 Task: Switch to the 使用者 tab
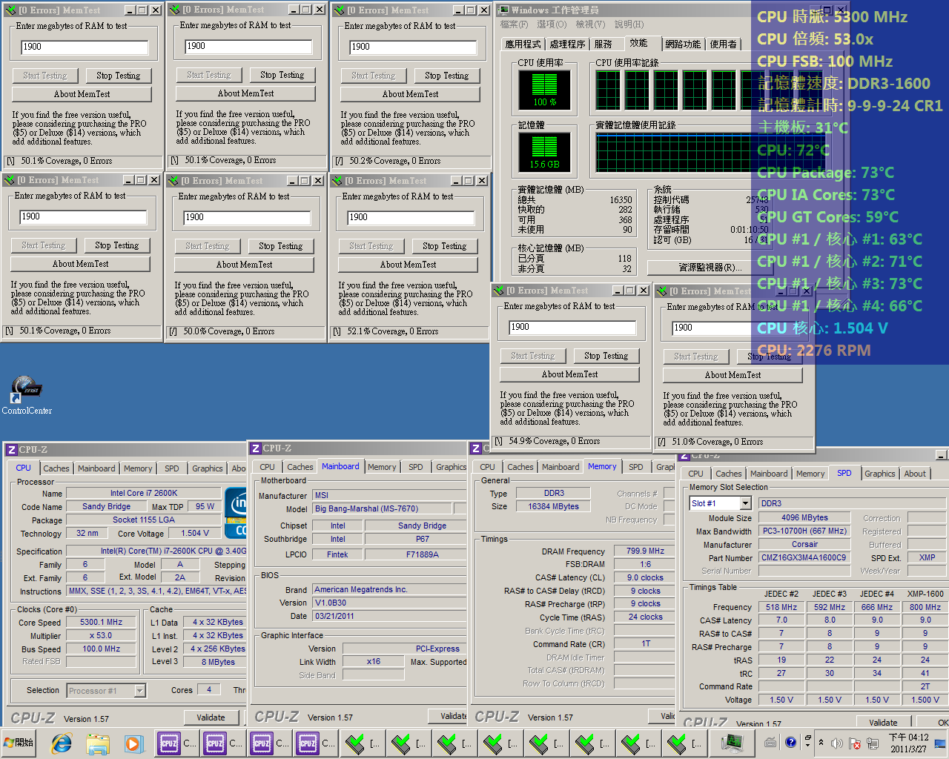724,44
